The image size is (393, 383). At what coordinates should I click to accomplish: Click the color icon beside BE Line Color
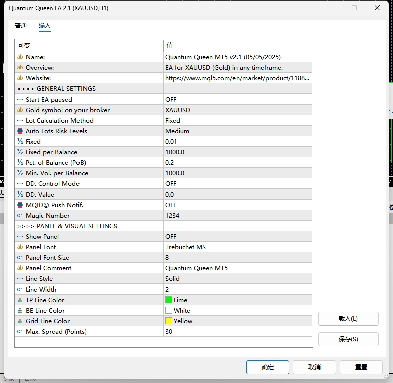(x=20, y=311)
